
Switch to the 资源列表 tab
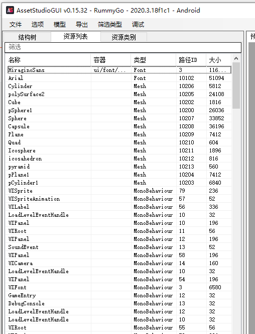(76, 36)
